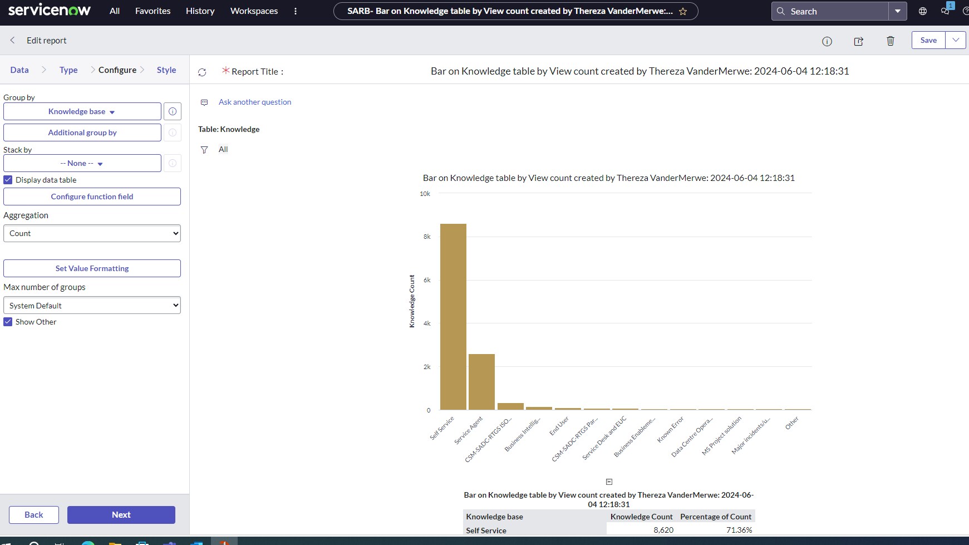Open the Aggregation Count dropdown
969x545 pixels.
92,233
